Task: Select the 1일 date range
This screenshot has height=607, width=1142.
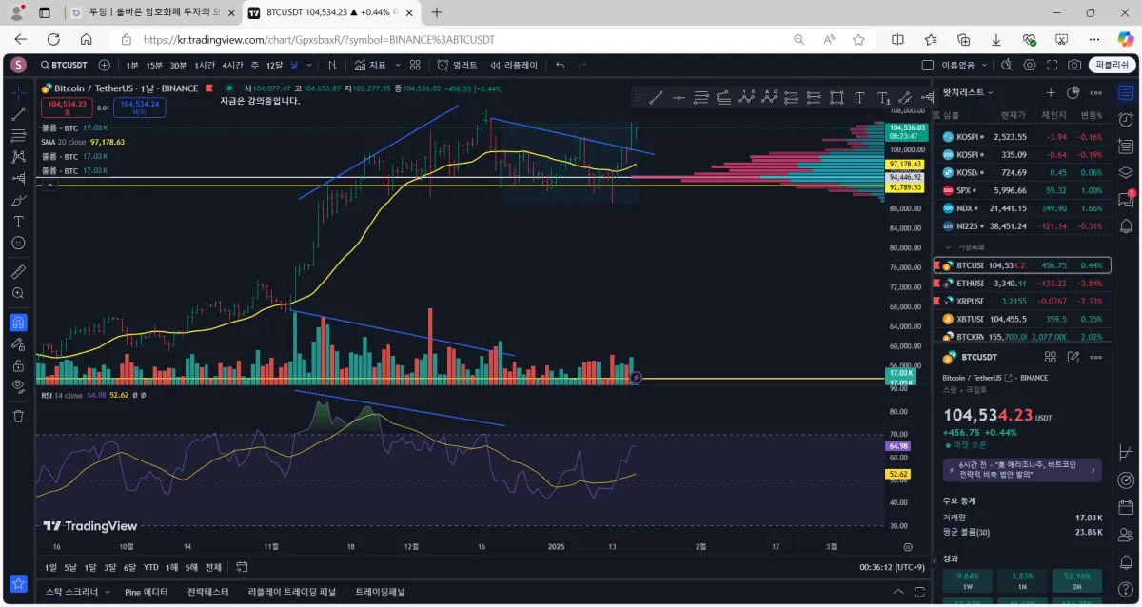Action: (x=50, y=567)
